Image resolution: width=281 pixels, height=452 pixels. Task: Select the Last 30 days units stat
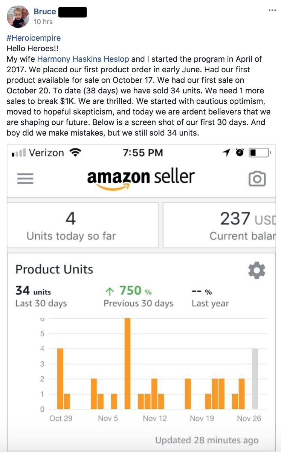click(x=41, y=296)
